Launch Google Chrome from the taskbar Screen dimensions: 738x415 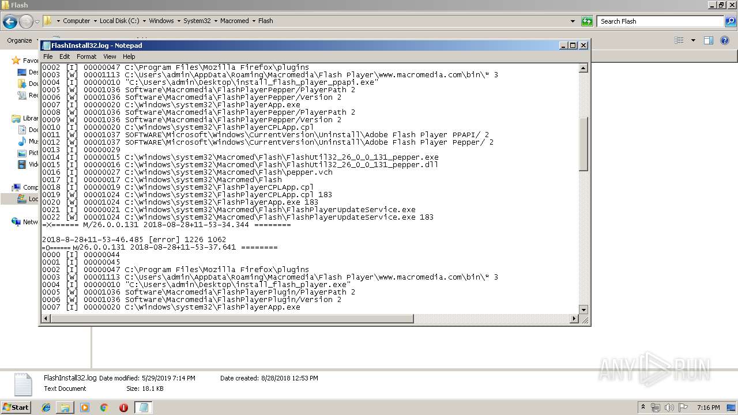(x=104, y=408)
